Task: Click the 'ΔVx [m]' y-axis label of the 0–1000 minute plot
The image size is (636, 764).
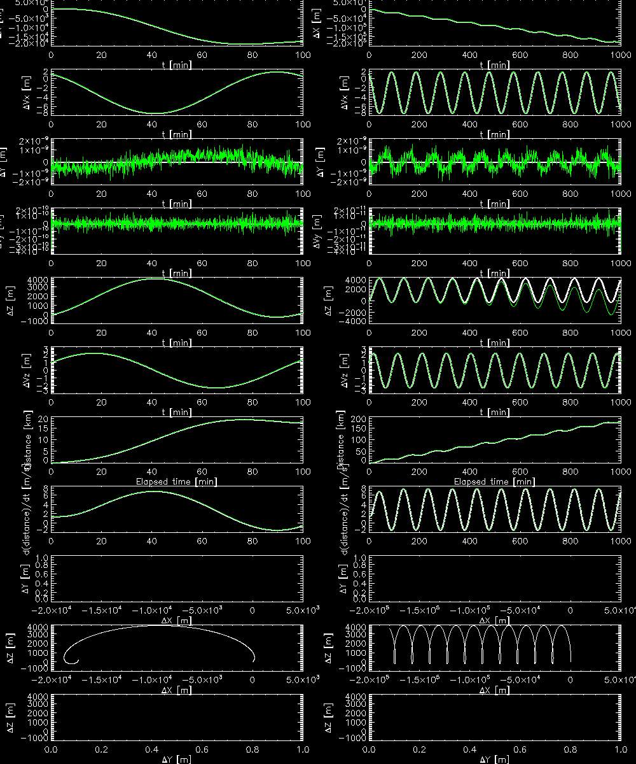Action: tap(345, 92)
